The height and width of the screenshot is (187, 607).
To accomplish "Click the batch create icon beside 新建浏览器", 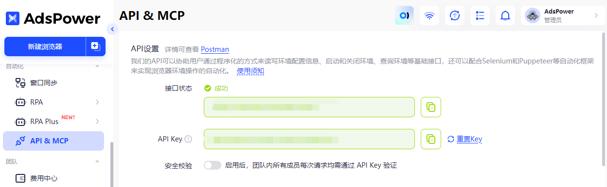I will pyautogui.click(x=96, y=47).
